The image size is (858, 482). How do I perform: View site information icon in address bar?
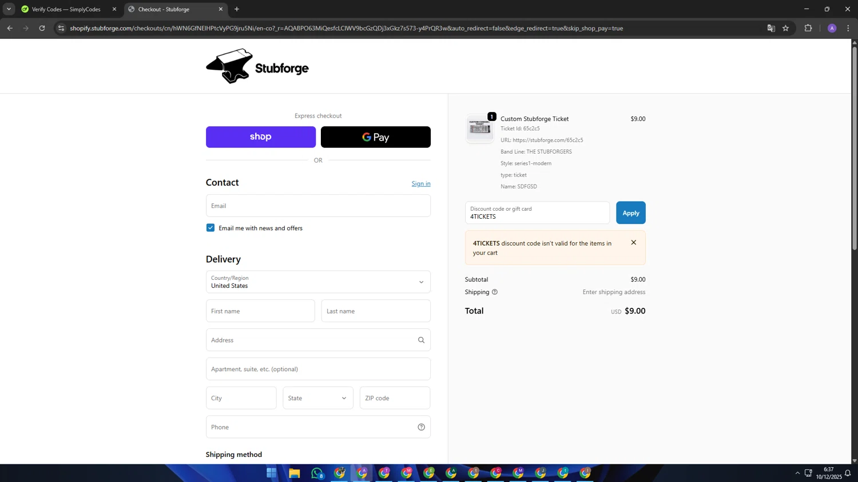61,28
